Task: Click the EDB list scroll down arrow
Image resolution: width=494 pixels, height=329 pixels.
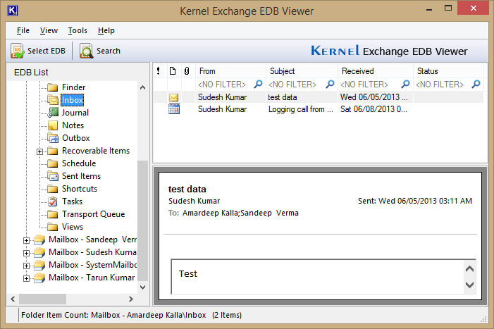Action: pyautogui.click(x=143, y=287)
